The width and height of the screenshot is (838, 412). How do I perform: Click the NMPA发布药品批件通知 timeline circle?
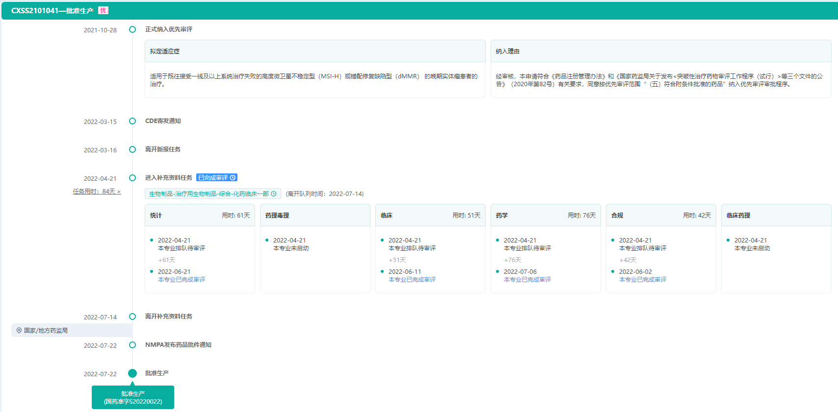pyautogui.click(x=132, y=345)
